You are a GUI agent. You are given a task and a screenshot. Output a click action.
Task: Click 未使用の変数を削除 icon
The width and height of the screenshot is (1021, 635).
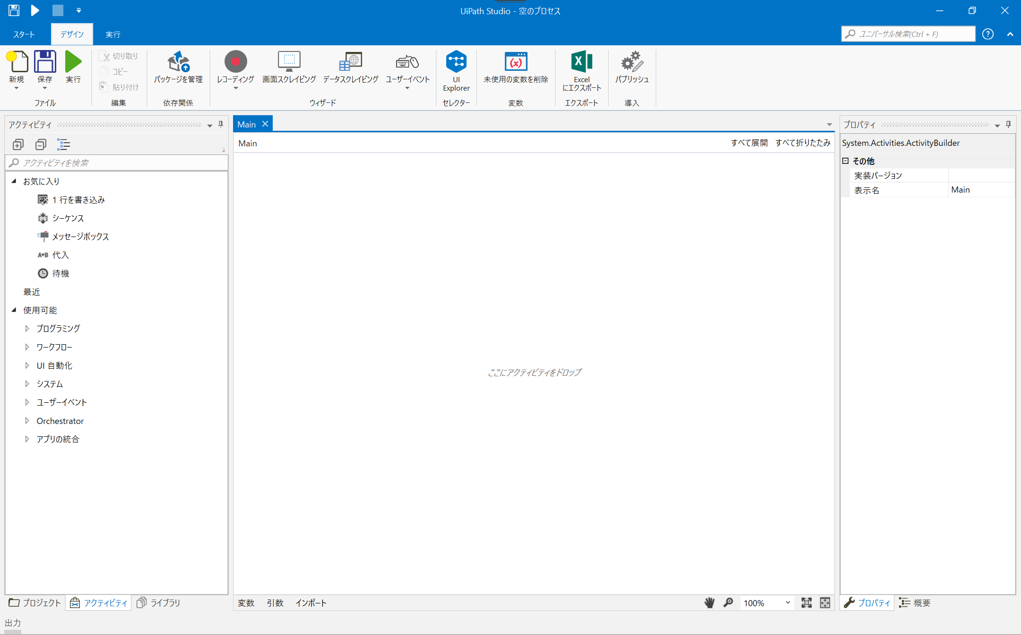click(x=516, y=61)
